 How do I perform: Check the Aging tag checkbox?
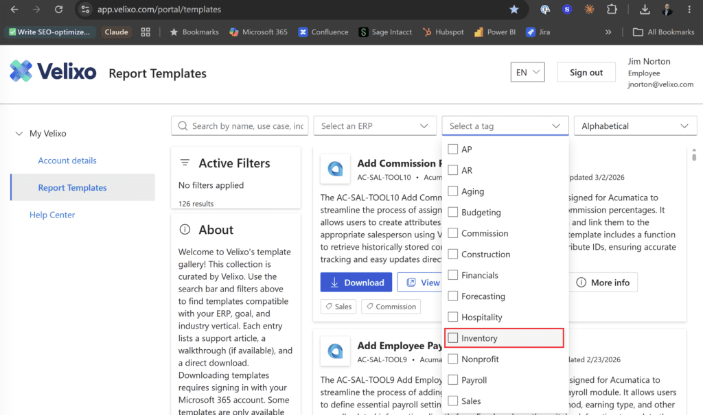point(453,191)
